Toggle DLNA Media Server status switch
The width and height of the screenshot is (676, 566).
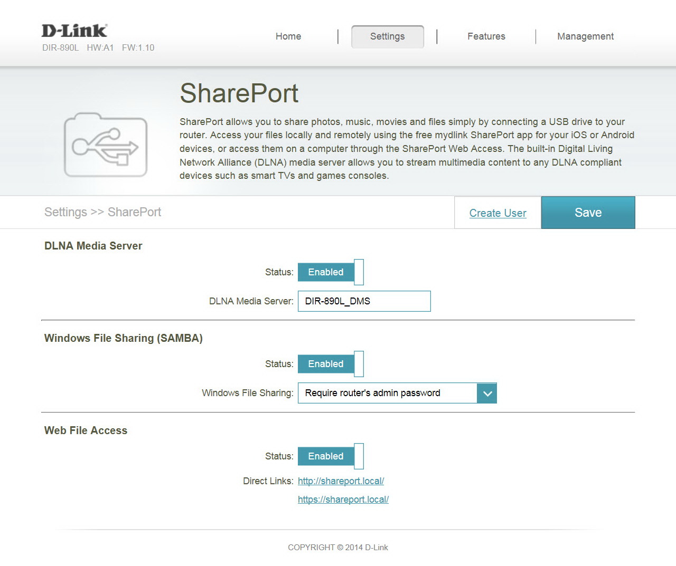[x=331, y=272]
